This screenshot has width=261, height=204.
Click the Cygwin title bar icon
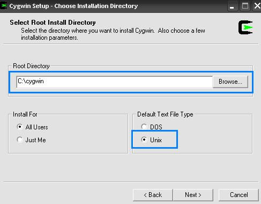pyautogui.click(x=3, y=6)
